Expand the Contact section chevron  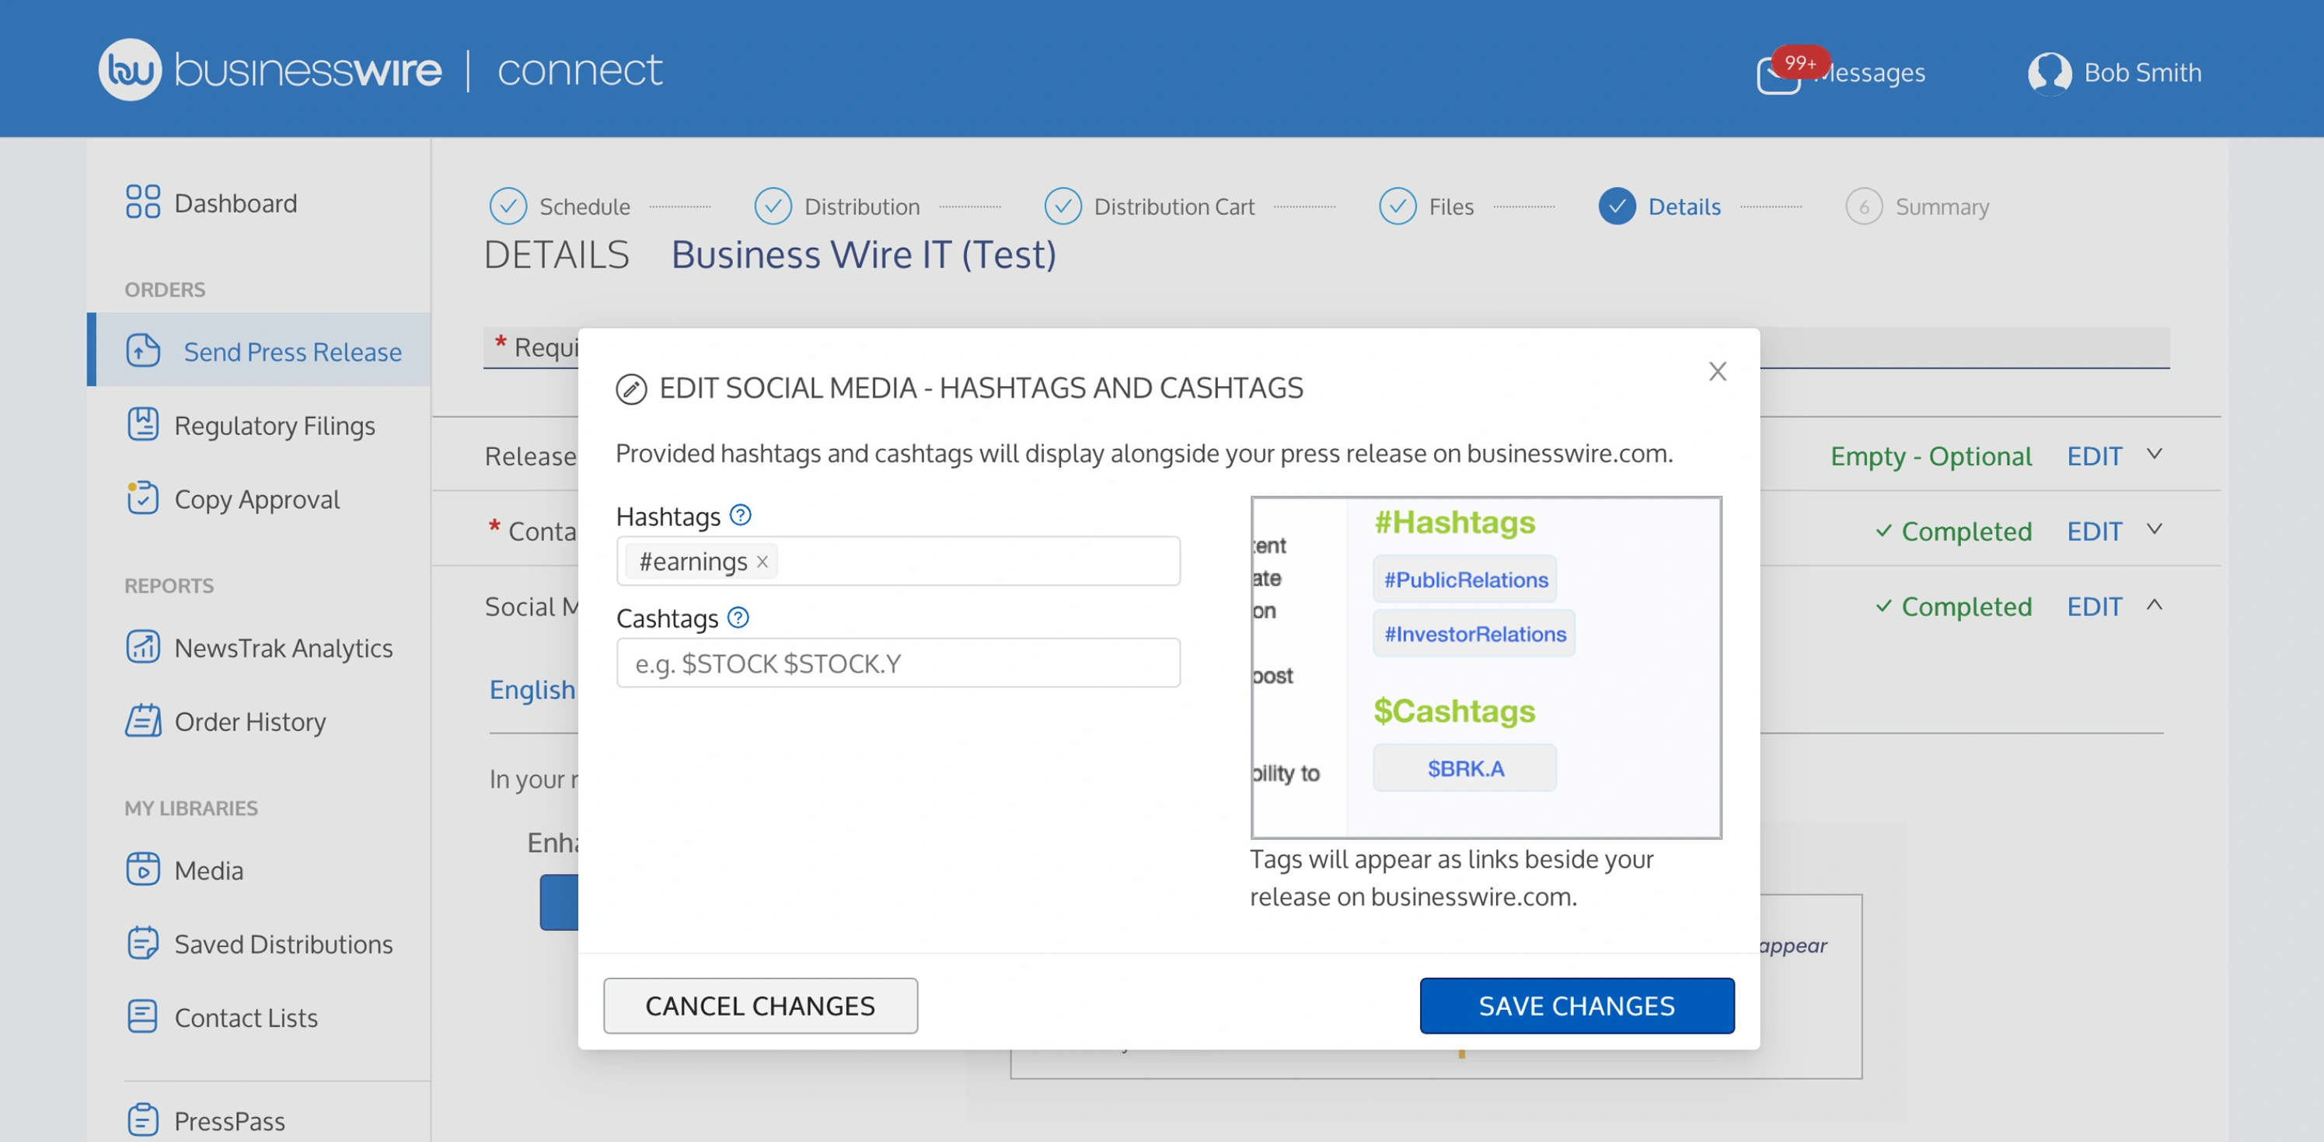[x=2155, y=530]
